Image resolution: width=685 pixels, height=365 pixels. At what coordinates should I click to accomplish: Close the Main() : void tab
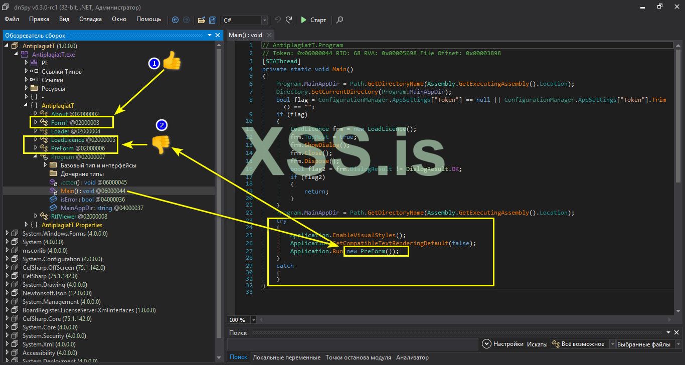pyautogui.click(x=269, y=35)
